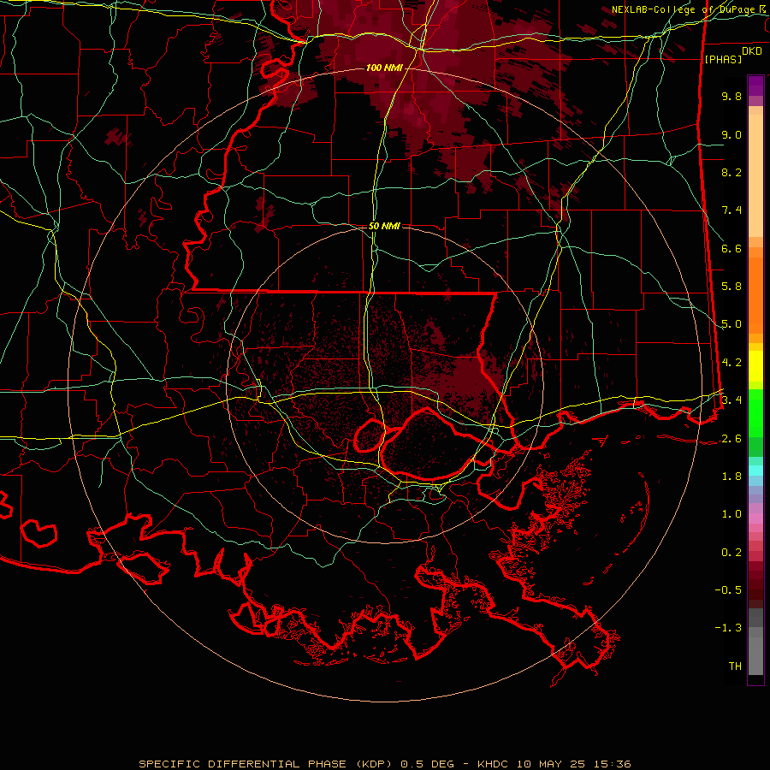This screenshot has height=770, width=770.
Task: Click the -1.3 scale value label
Action: (728, 628)
